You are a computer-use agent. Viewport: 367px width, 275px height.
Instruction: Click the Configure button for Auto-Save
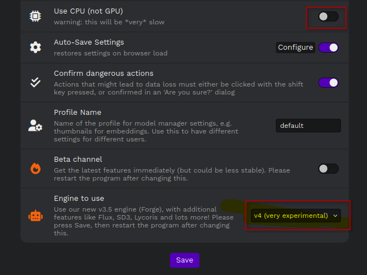(x=296, y=48)
